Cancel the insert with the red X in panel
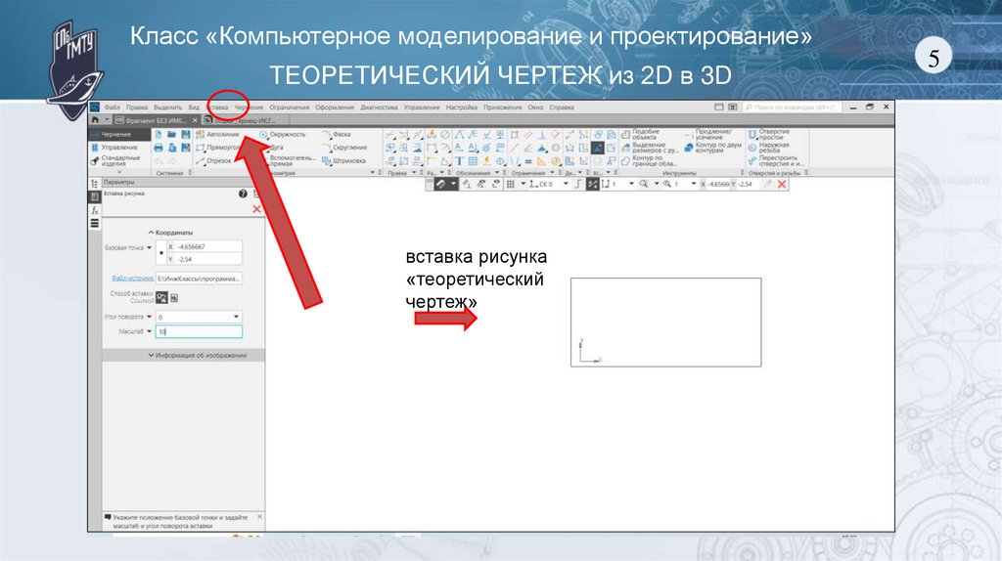This screenshot has height=561, width=1002. pyautogui.click(x=256, y=209)
